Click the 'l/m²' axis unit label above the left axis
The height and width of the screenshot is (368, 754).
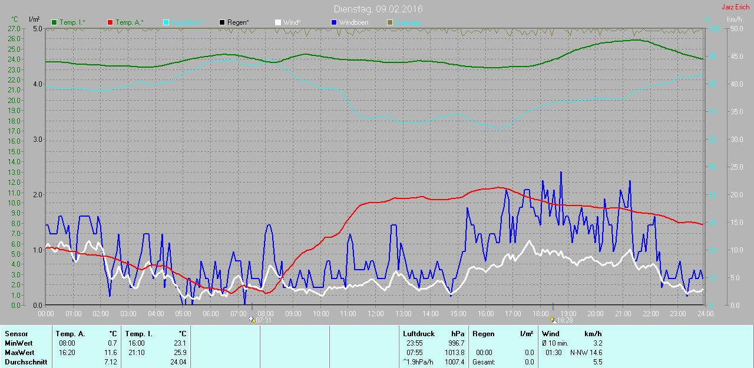(34, 19)
